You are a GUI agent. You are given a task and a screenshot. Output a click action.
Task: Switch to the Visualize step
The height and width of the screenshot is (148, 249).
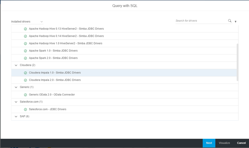coord(224,143)
